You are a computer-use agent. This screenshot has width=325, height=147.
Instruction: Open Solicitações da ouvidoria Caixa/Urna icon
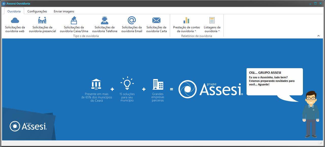[74, 20]
